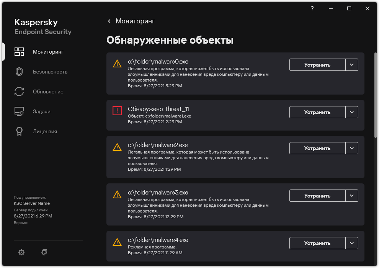Screen dimensions: 379x268
Task: Expand action options for malware0.exe
Action: 352,65
